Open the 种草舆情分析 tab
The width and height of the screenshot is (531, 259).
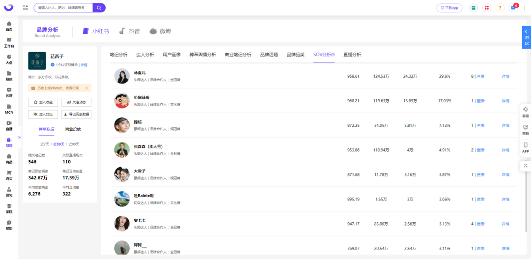pyautogui.click(x=203, y=55)
